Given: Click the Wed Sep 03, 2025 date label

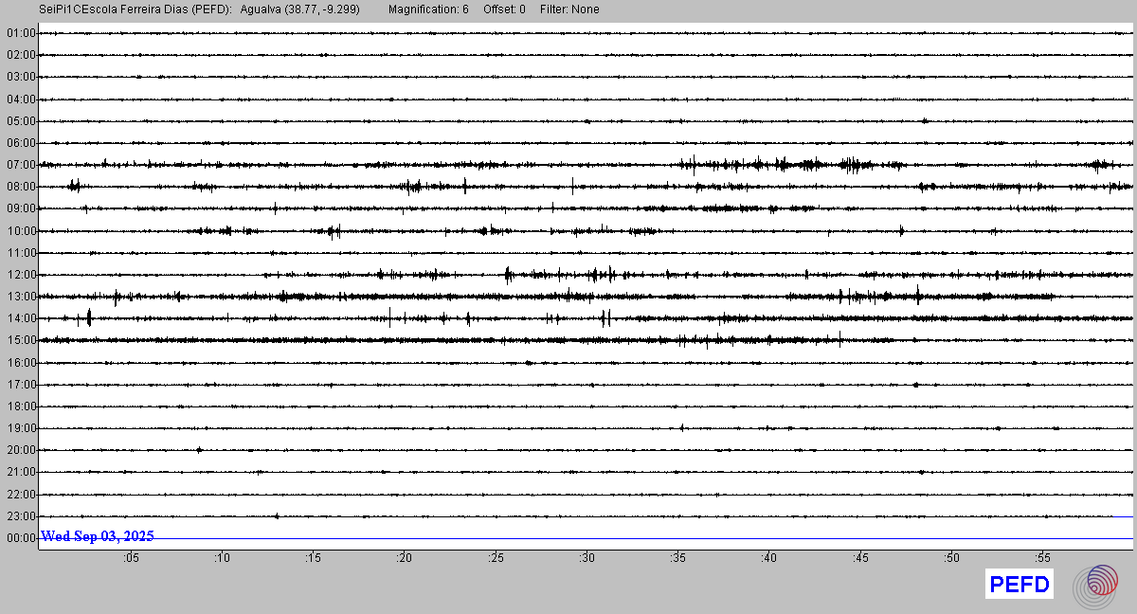Looking at the screenshot, I should coord(97,536).
